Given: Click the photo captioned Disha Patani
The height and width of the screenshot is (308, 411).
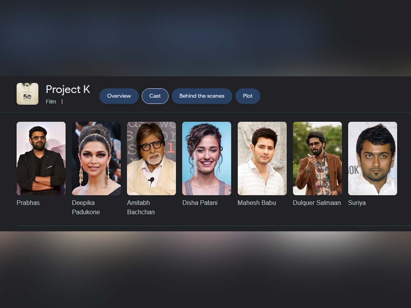Looking at the screenshot, I should tap(207, 158).
